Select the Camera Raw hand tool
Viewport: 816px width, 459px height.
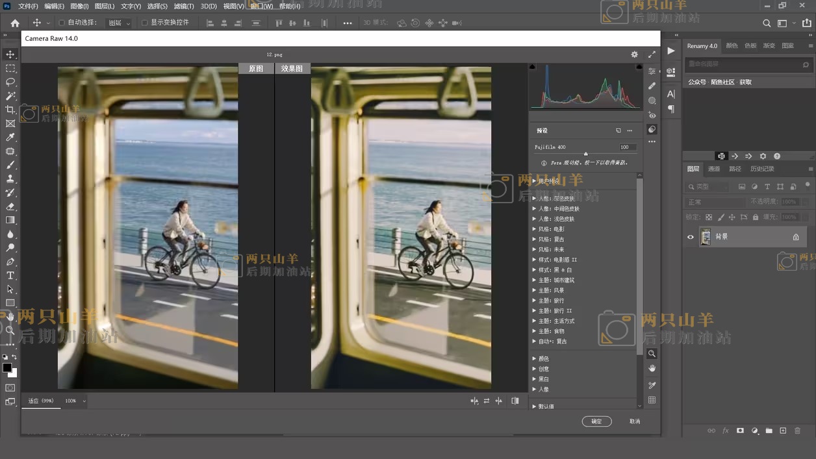tap(652, 369)
